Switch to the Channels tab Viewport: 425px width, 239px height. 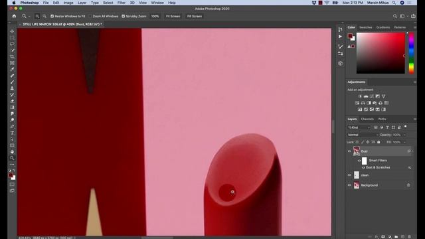367,119
